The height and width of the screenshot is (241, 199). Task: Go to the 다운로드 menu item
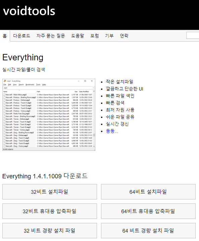pos(21,36)
